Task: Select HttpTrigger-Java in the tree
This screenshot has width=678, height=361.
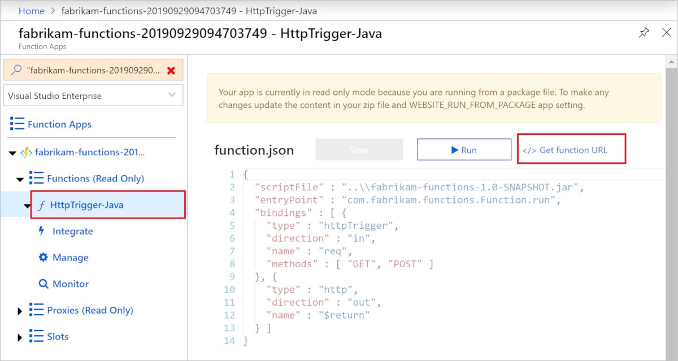Action: [86, 205]
